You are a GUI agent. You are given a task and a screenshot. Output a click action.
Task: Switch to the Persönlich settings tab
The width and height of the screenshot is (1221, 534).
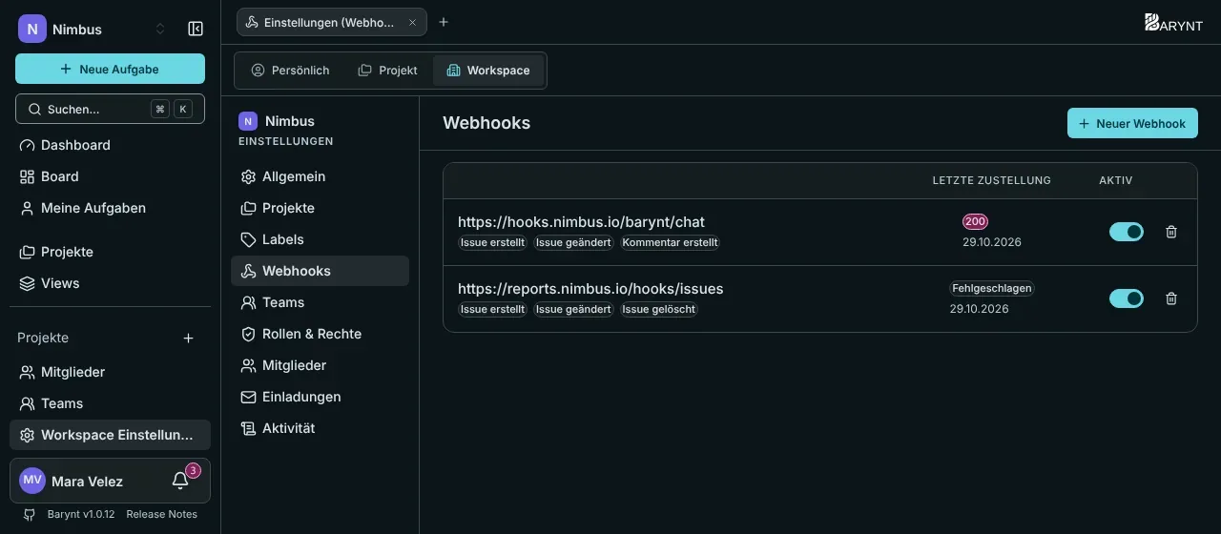click(x=290, y=71)
